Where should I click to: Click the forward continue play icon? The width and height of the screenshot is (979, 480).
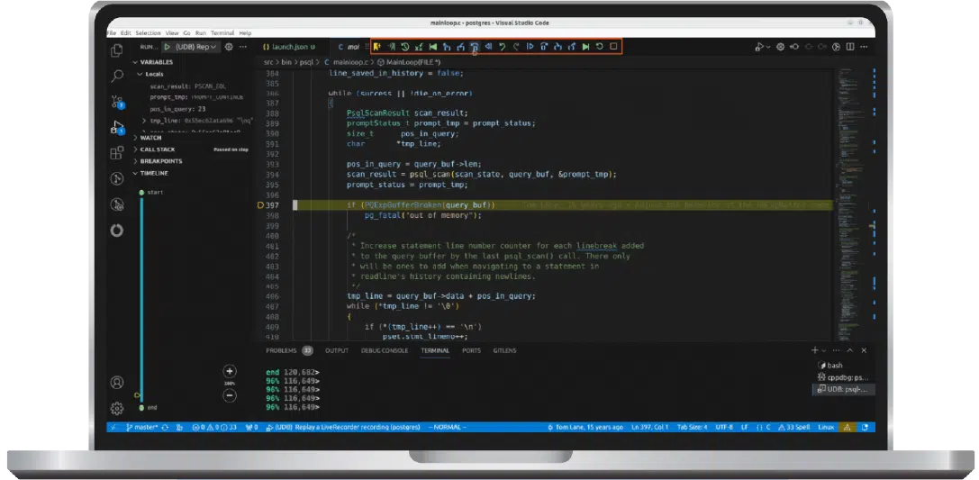pos(530,47)
